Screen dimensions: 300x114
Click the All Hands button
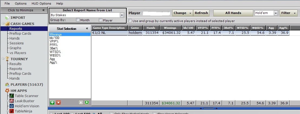click(233, 13)
